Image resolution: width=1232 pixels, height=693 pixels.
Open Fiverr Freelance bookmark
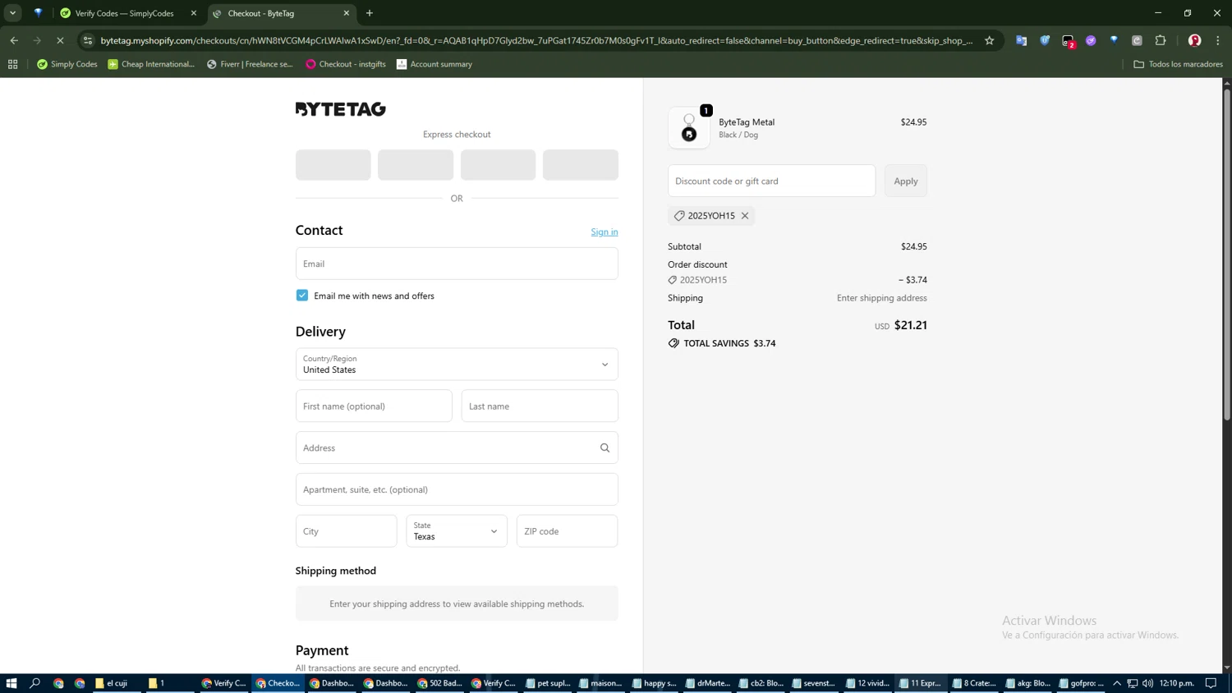click(x=250, y=64)
